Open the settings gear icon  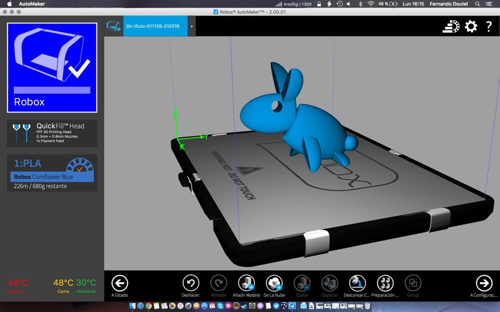471,26
